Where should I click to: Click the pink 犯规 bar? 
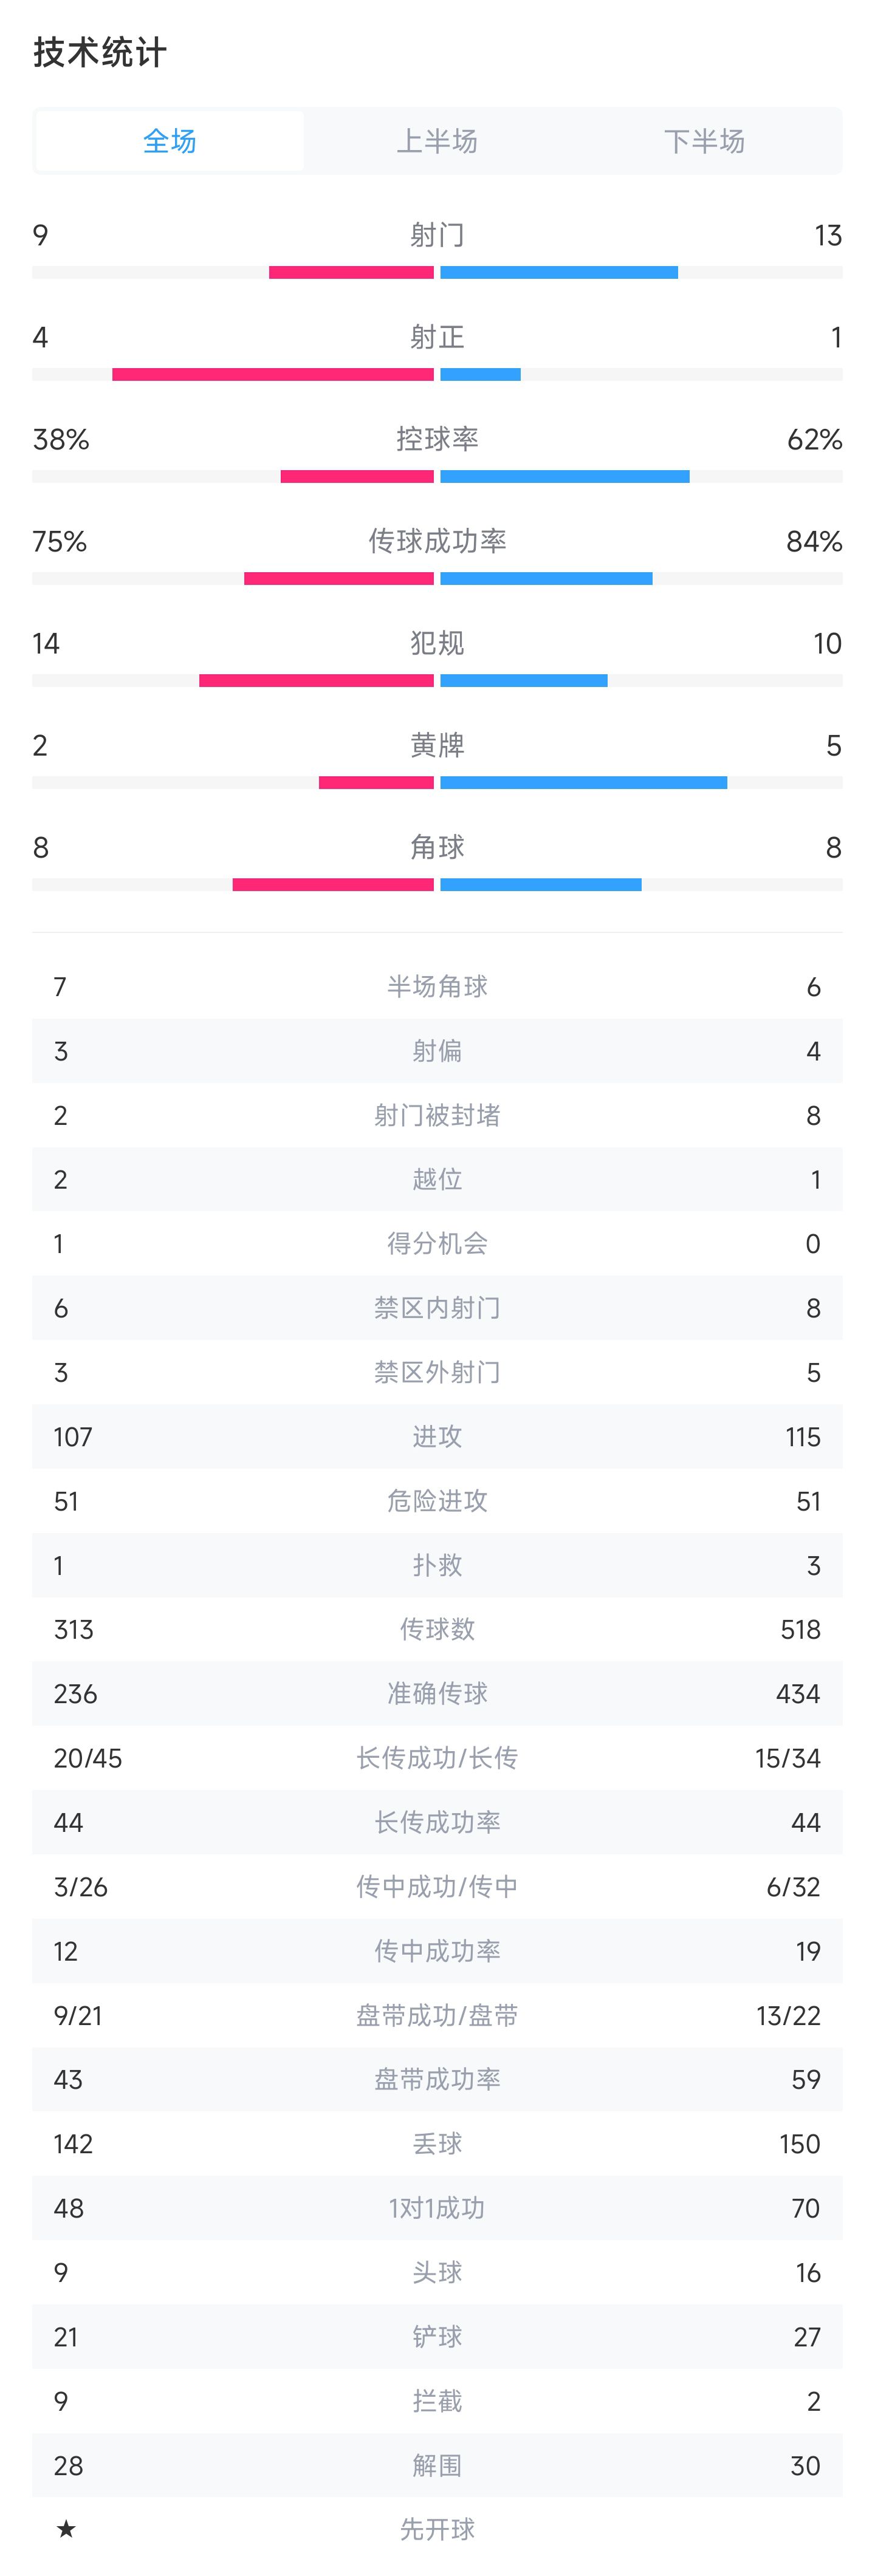(x=316, y=681)
